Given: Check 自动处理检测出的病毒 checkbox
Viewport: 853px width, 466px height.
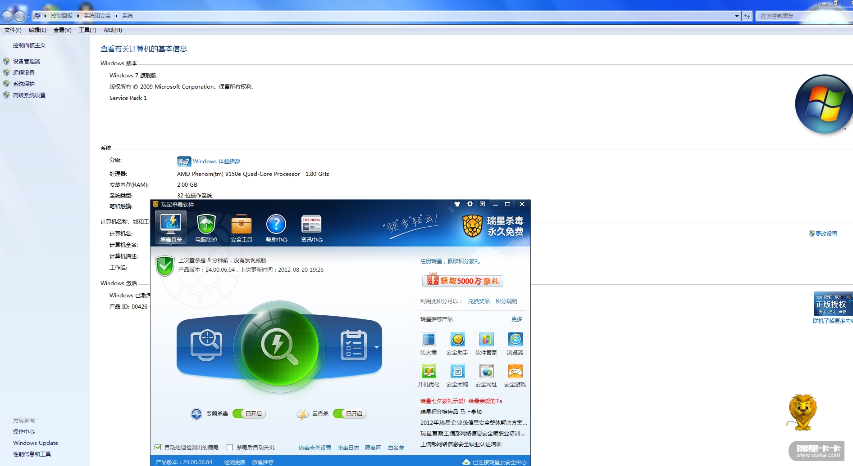Looking at the screenshot, I should (158, 447).
